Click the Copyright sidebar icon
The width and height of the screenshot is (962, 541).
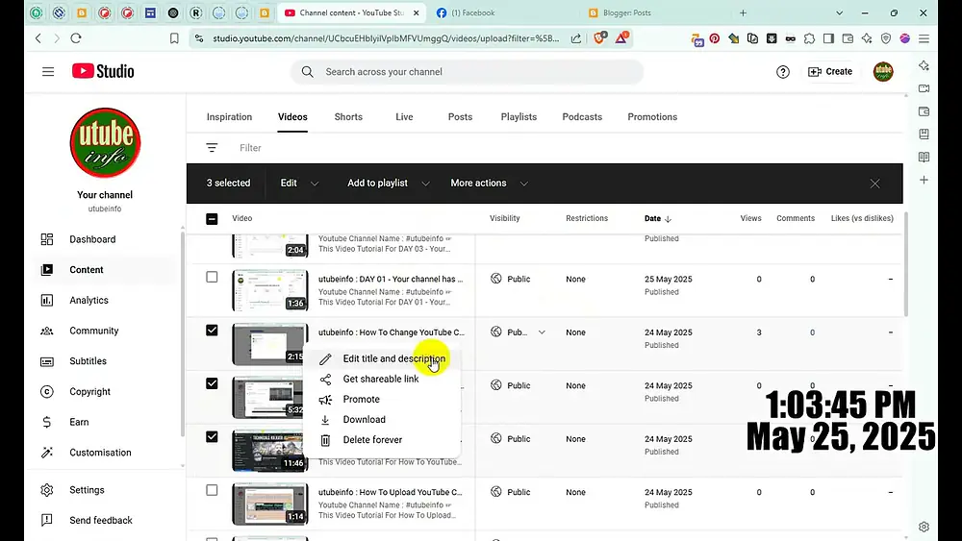pos(46,391)
